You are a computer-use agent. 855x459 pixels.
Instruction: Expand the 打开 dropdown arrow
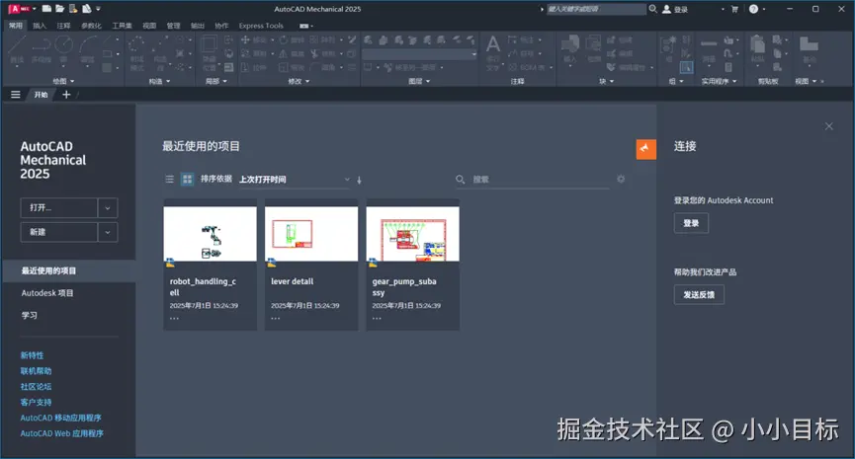pyautogui.click(x=108, y=208)
